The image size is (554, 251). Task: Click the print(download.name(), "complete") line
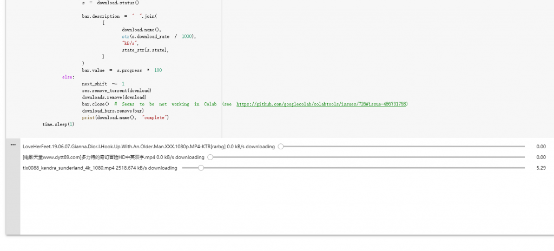click(x=126, y=117)
